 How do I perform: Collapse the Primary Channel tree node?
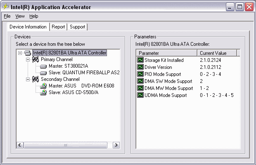[x=28, y=60]
